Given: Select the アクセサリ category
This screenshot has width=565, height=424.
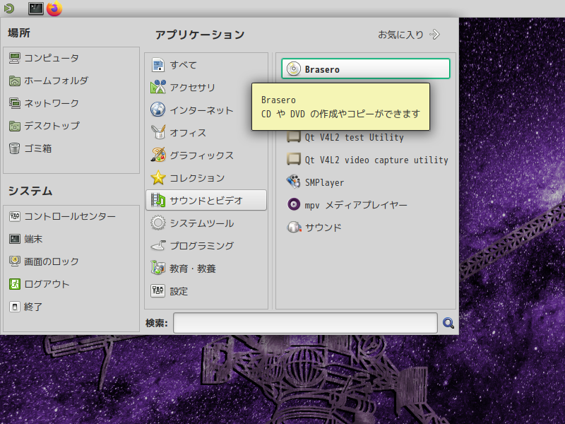Looking at the screenshot, I should tap(206, 88).
